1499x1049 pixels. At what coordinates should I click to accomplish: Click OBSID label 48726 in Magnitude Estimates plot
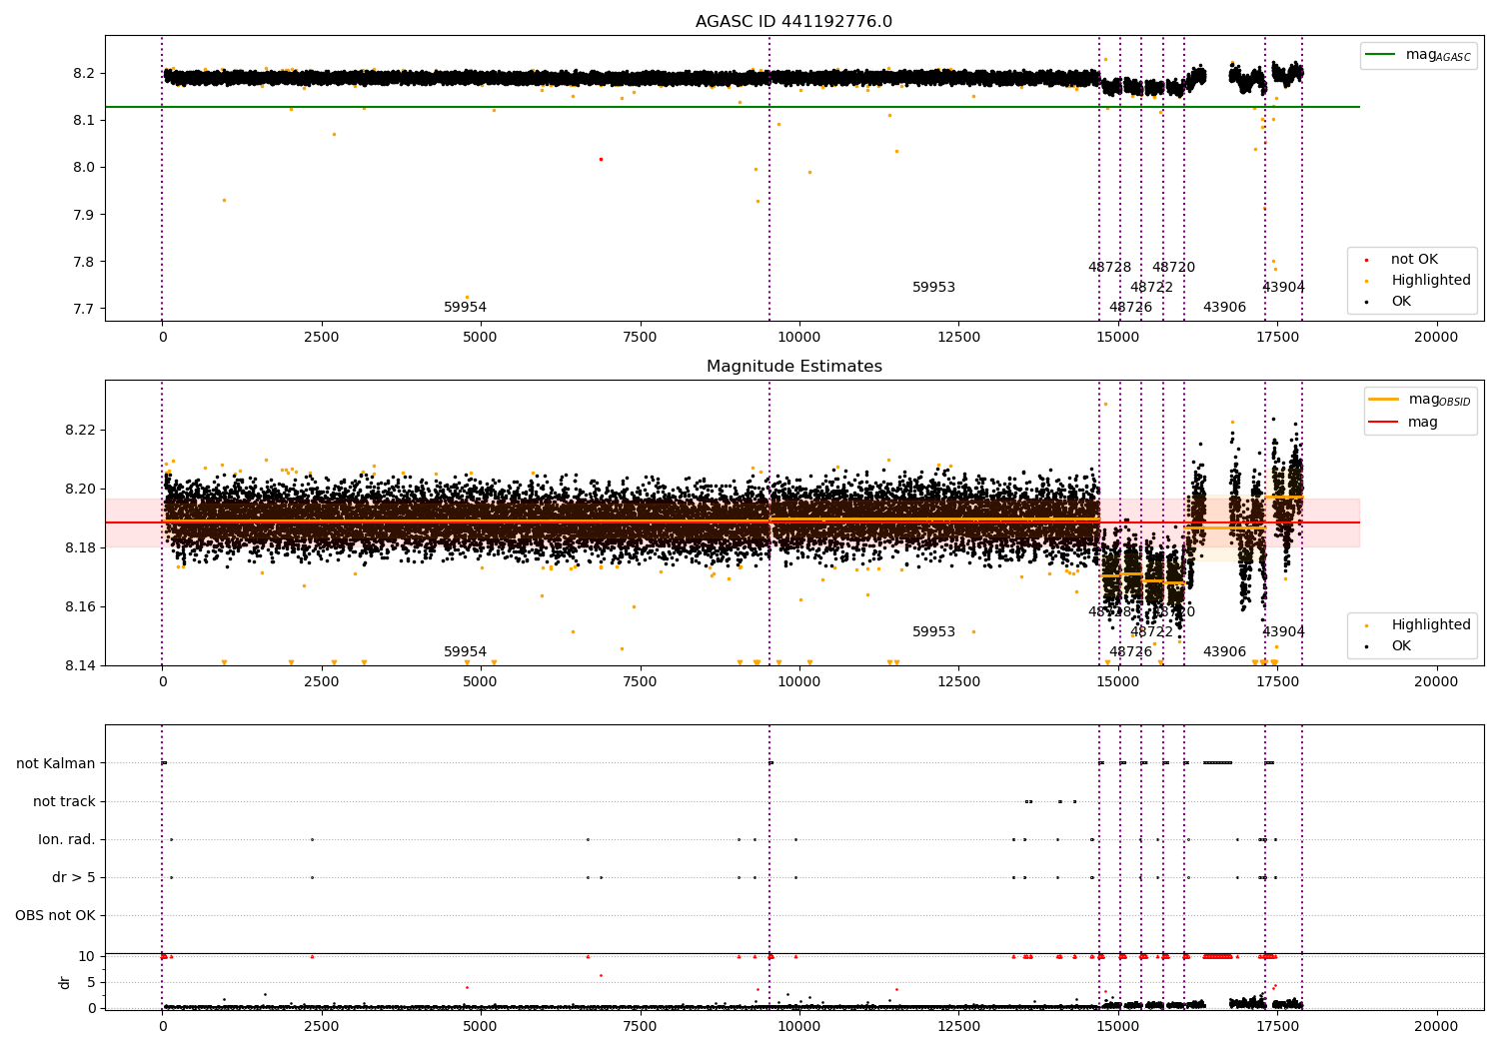(1131, 652)
